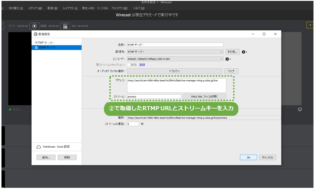Viewport: 314px width, 189px height.
Task: Enable the 有効 restream caption checkbox
Action: pyautogui.click(x=128, y=65)
